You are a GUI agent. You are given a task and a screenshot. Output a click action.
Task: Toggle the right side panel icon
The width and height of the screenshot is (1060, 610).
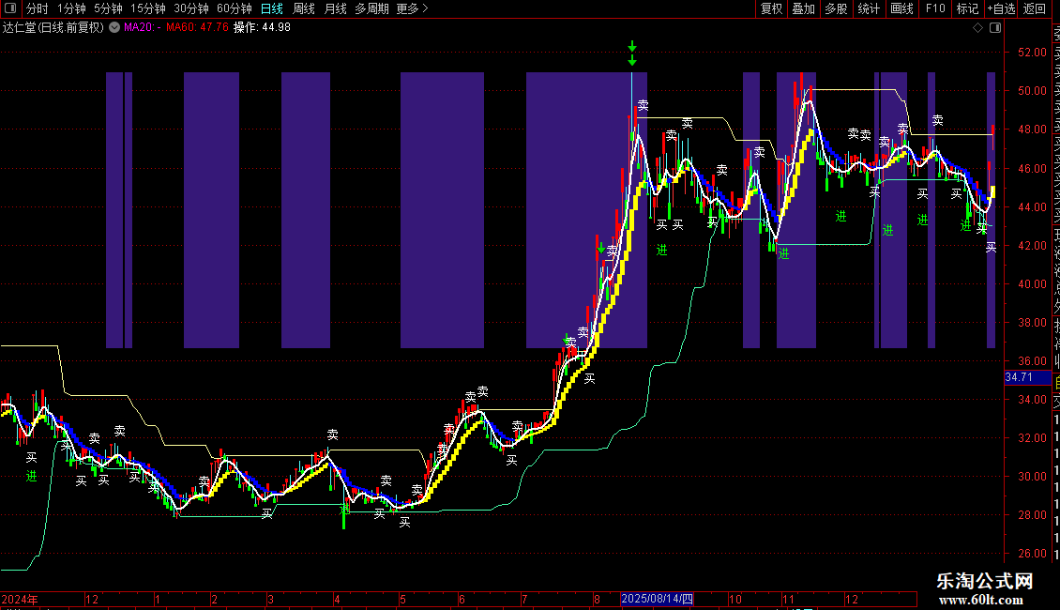coord(995,28)
